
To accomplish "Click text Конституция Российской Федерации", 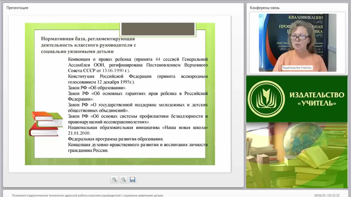I will point(110,76).
